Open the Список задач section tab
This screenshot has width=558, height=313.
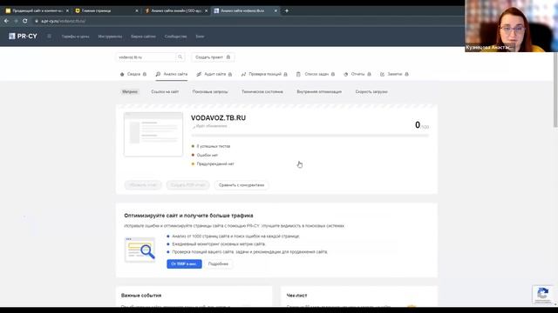(316, 74)
